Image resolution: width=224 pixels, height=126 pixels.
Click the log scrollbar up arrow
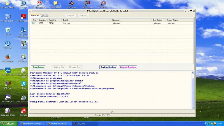193,73
